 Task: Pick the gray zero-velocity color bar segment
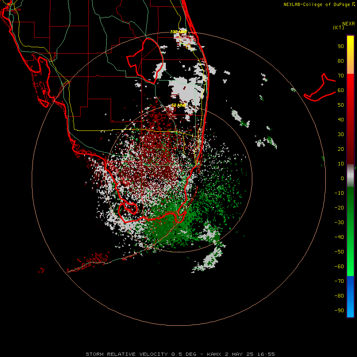point(350,175)
